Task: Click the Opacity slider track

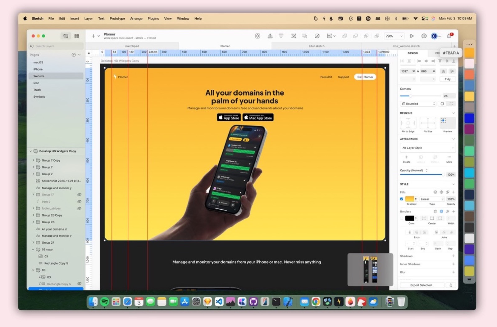Action: click(x=422, y=175)
